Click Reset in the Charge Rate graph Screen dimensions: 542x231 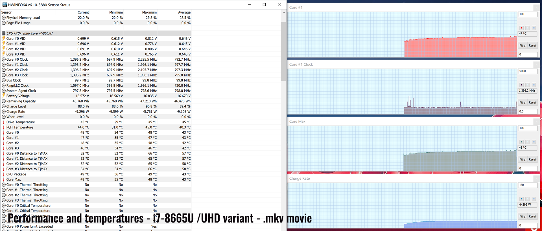(x=532, y=216)
